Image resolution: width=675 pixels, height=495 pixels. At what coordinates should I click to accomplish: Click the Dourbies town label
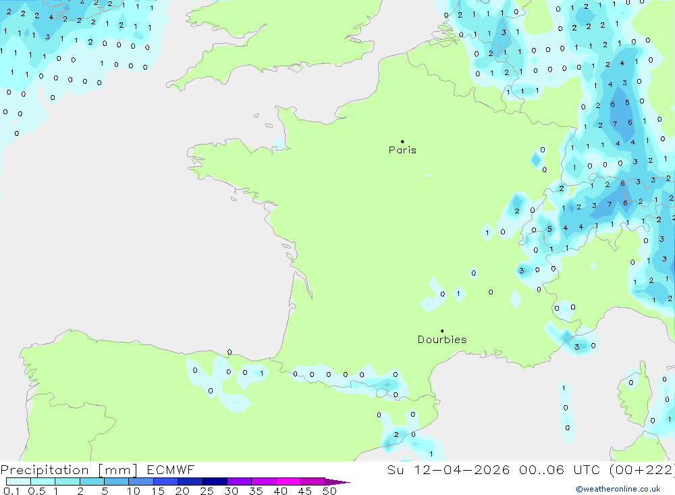coord(442,340)
